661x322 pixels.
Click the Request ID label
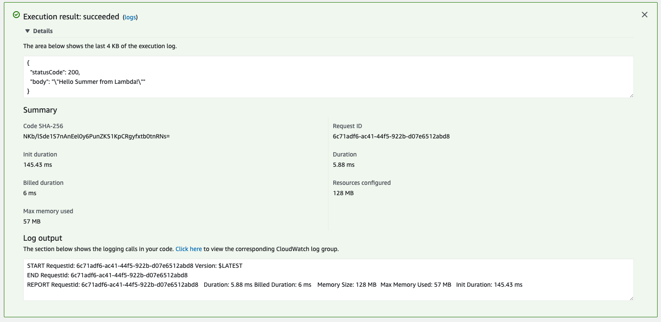click(347, 126)
